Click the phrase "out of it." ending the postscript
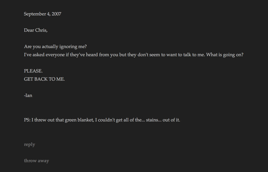268x172 pixels. [171, 120]
